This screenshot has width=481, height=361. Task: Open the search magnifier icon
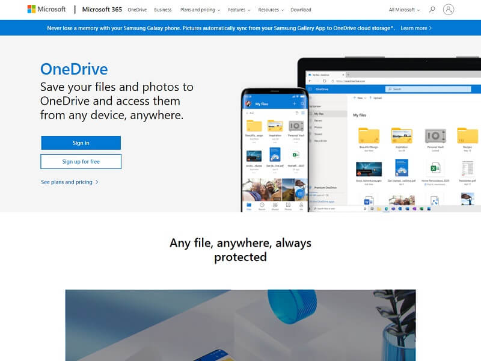[432, 10]
